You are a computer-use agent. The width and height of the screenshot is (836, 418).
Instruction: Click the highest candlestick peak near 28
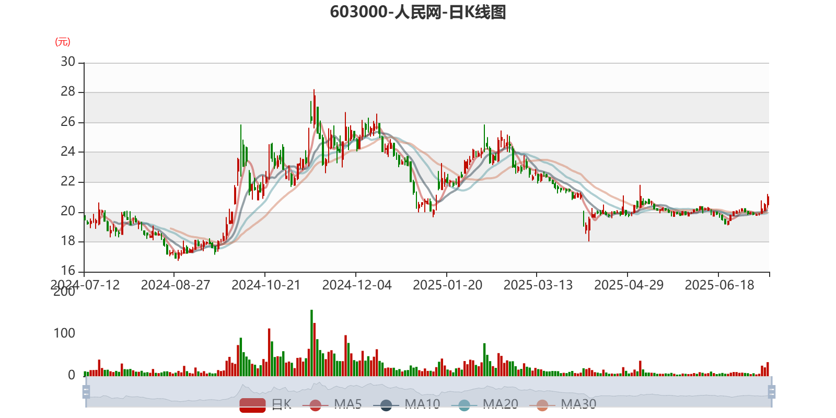(x=314, y=108)
